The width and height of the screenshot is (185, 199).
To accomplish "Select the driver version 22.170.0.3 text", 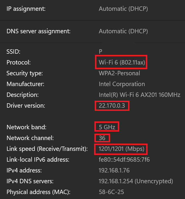I will click(112, 106).
